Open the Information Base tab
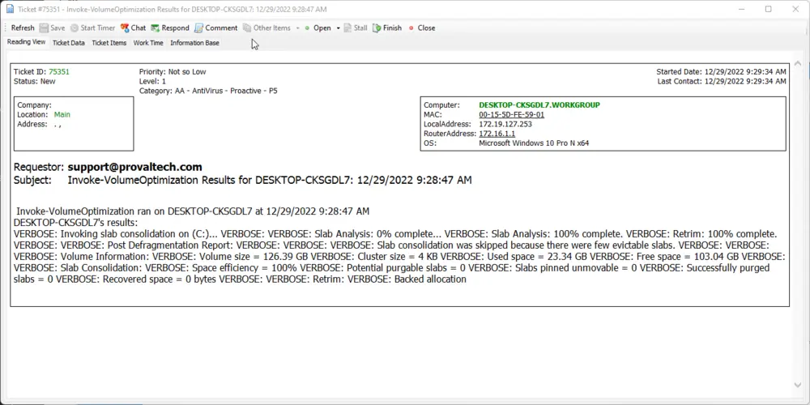The width and height of the screenshot is (810, 405). tap(194, 43)
